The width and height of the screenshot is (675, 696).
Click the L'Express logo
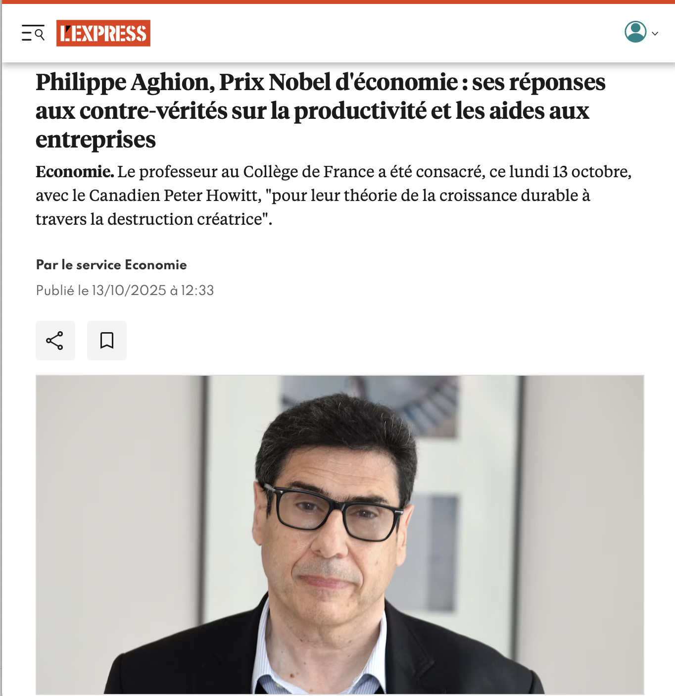point(103,33)
